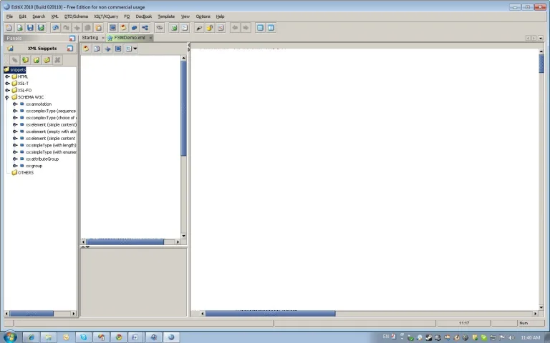This screenshot has width=550, height=343.
Task: Click the grey X delete-snippet icon
Action: (x=57, y=60)
